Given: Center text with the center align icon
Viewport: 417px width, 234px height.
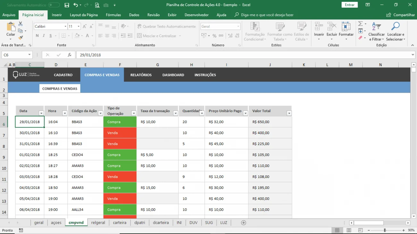Looking at the screenshot, I should [107, 36].
